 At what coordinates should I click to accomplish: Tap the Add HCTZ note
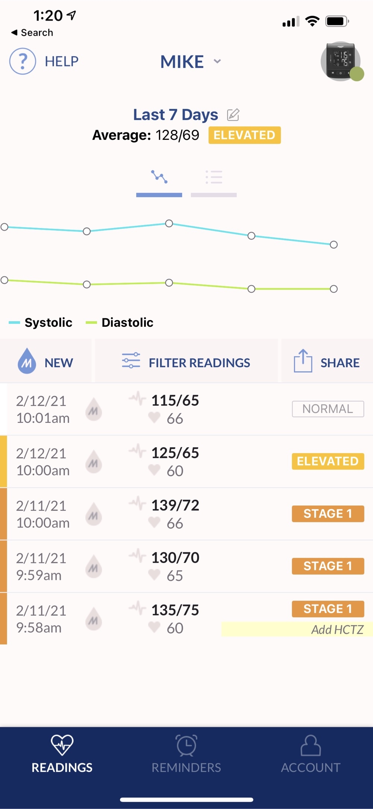pos(337,630)
